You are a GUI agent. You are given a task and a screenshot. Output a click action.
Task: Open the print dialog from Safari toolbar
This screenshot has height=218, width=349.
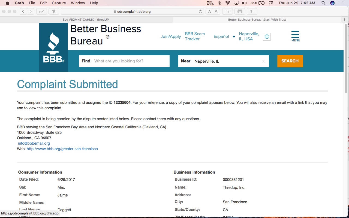click(x=240, y=11)
